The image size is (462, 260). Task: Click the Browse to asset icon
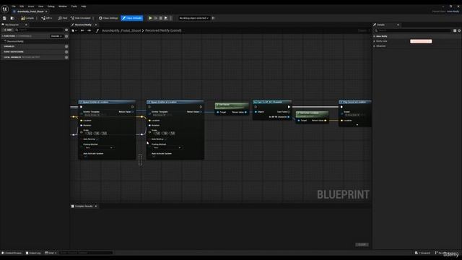(12, 18)
